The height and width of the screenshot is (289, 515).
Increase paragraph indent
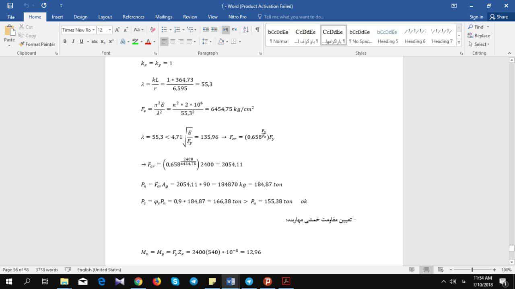[x=214, y=30]
